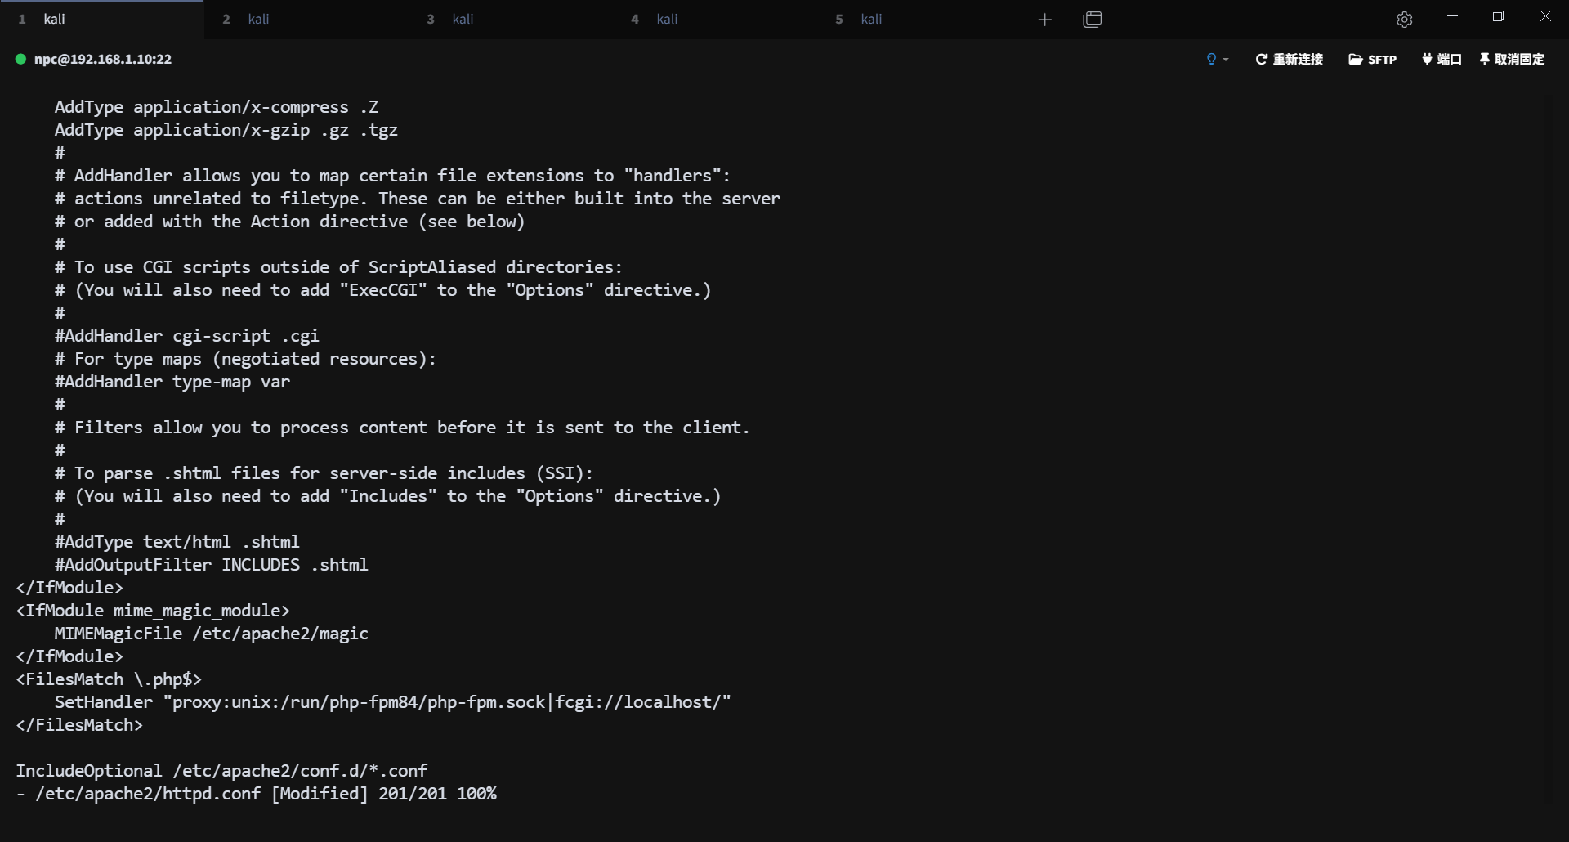Click the IncludeOptional line in terminal
The image size is (1569, 842).
pos(221,771)
